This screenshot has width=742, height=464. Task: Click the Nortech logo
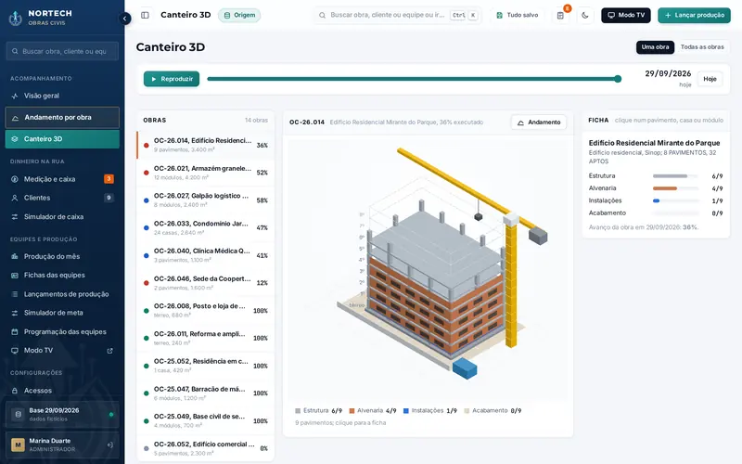15,18
